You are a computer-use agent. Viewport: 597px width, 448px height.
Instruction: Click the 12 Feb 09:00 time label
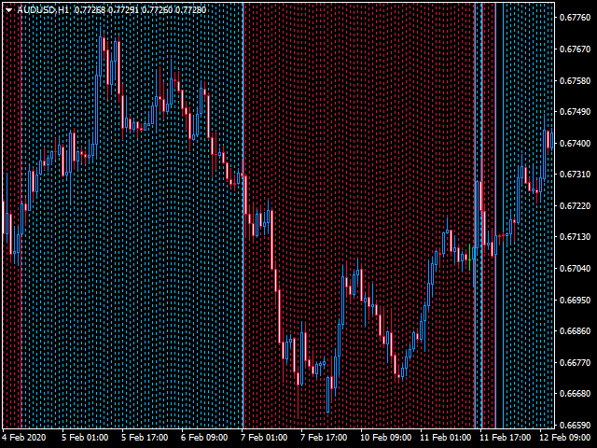565,438
